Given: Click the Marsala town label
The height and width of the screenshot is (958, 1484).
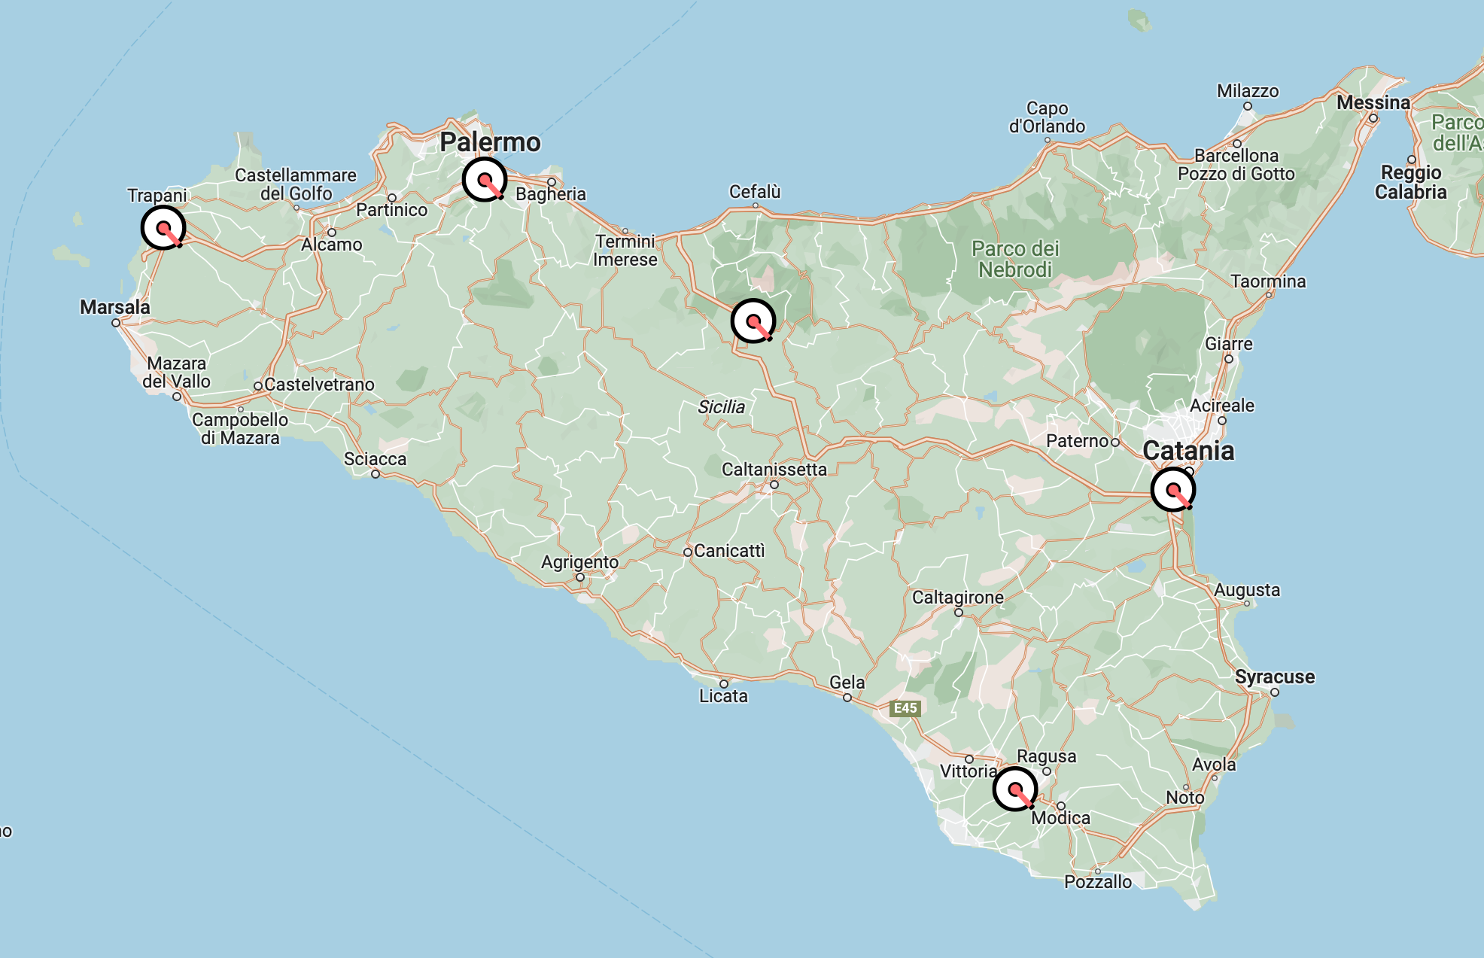Looking at the screenshot, I should point(115,307).
